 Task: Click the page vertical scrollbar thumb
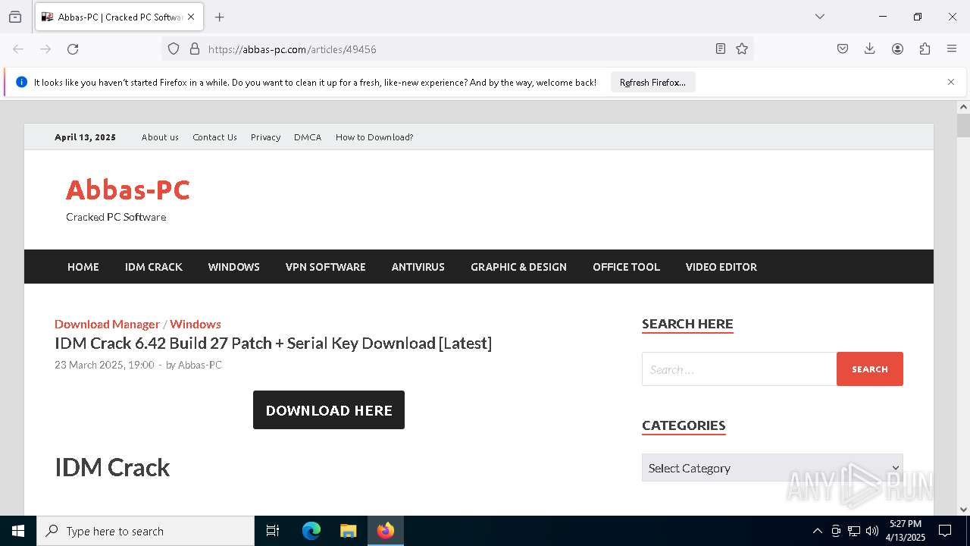963,125
